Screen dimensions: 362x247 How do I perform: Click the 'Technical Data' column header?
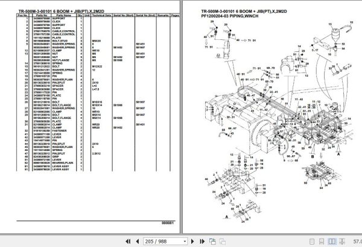tap(101, 15)
